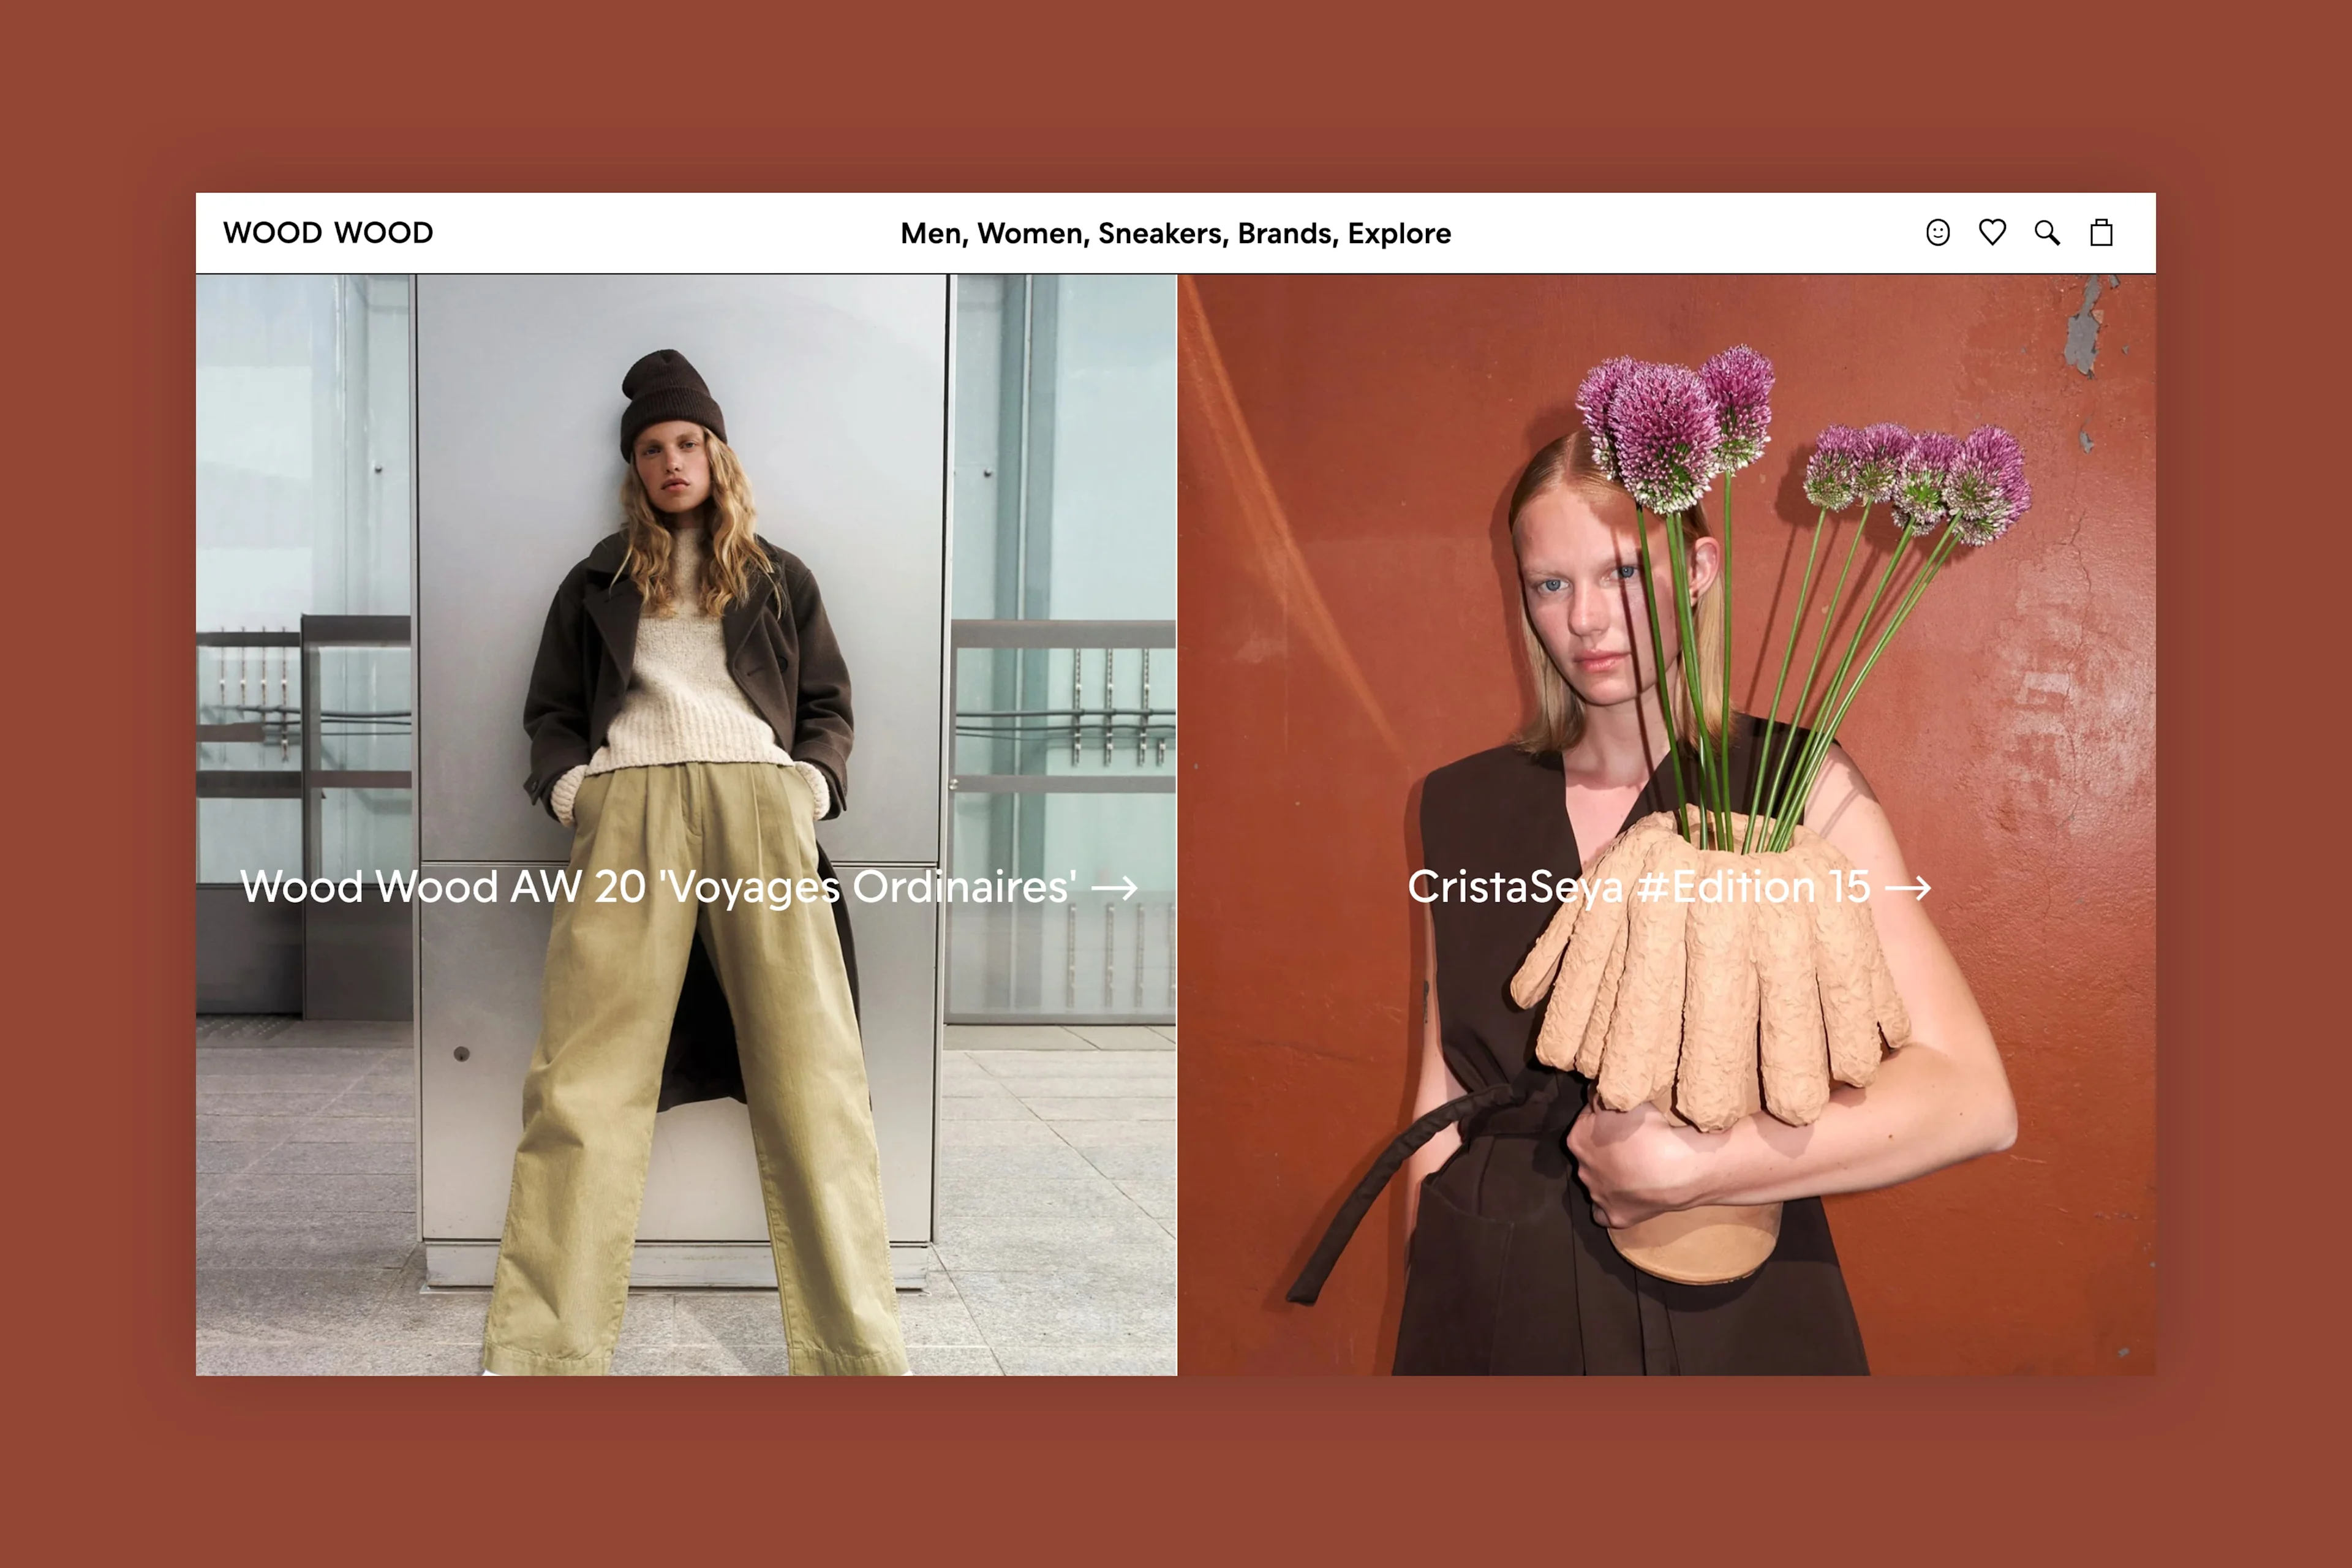Screen dimensions: 2352x1568
Task: Open the shopping bag icon
Action: pos(2101,233)
